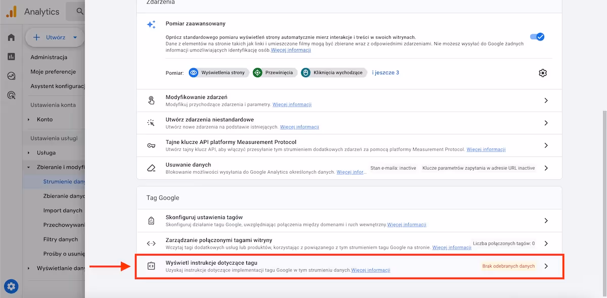The height and width of the screenshot is (298, 607).
Task: Toggle the Pomiar zaawansowany switch
Action: (537, 36)
